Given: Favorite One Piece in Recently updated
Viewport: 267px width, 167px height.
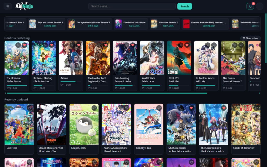Looking at the screenshot, I should coord(29,108).
